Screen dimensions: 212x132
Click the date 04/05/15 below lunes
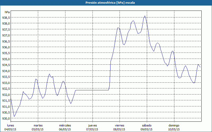coord(11,129)
